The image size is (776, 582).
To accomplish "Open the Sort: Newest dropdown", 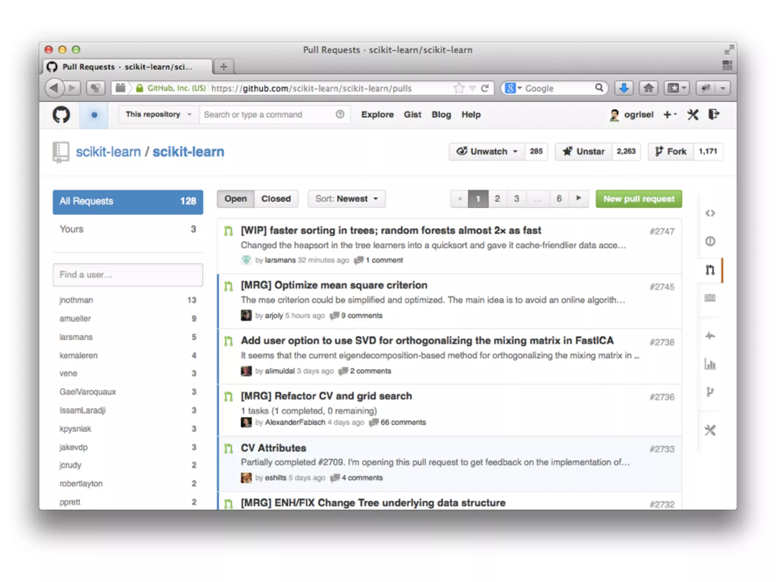I will [346, 199].
